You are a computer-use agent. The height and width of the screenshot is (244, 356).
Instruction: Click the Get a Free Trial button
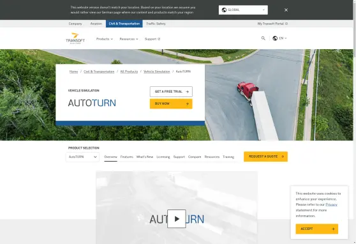[x=171, y=91]
